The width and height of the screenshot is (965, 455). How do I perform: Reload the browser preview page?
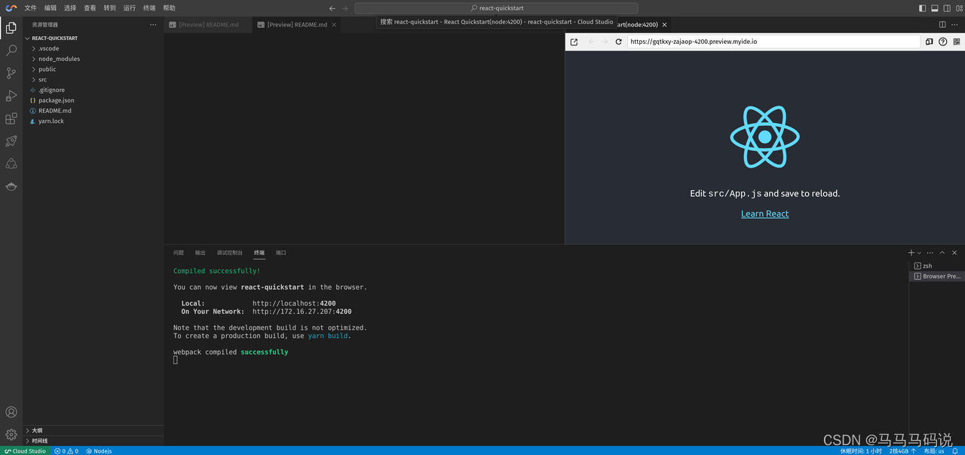click(x=619, y=42)
